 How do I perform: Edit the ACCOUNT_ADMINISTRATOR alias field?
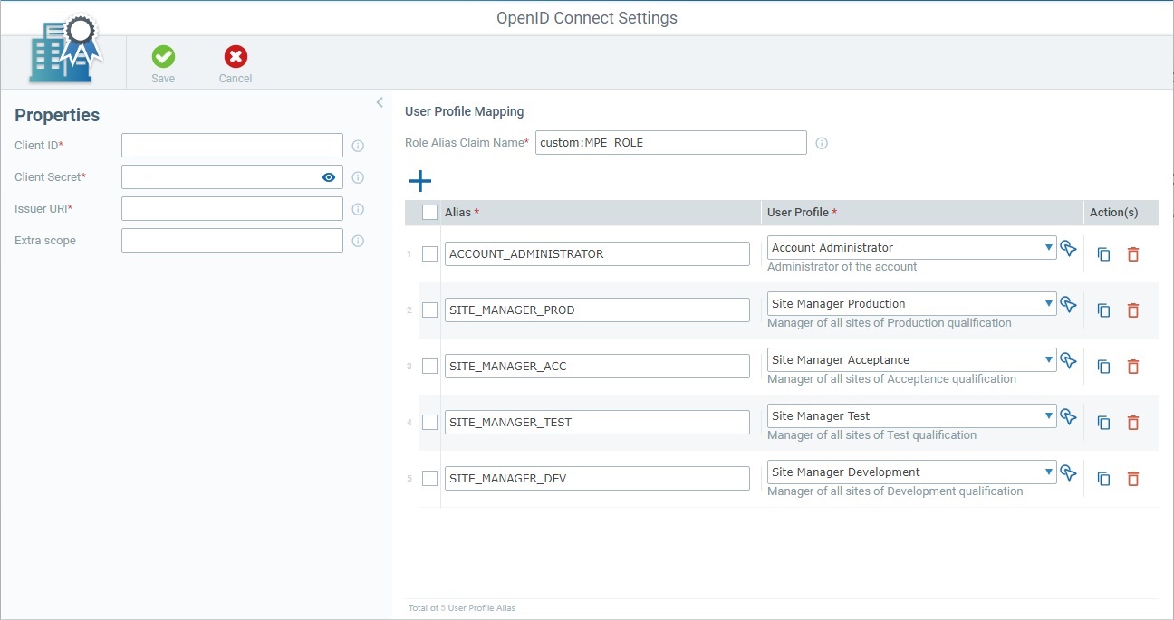pos(597,254)
